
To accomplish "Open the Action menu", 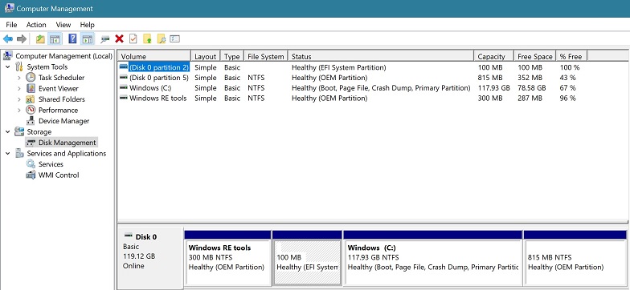I will 36,24.
